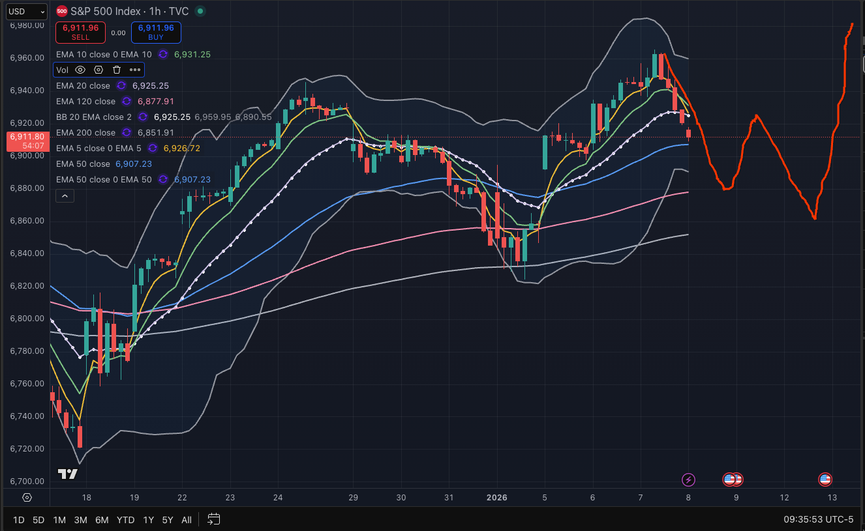Select the 1M date range
The width and height of the screenshot is (865, 531).
point(59,519)
